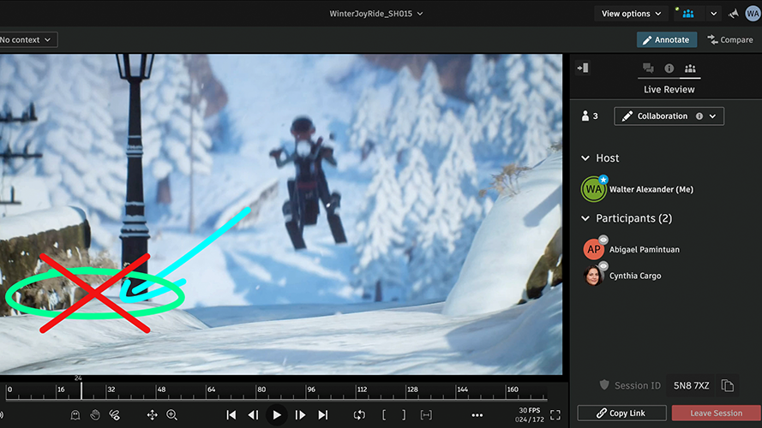762x428 pixels.
Task: Open the WinterJoyRide_SH015 title dropdown
Action: [376, 14]
